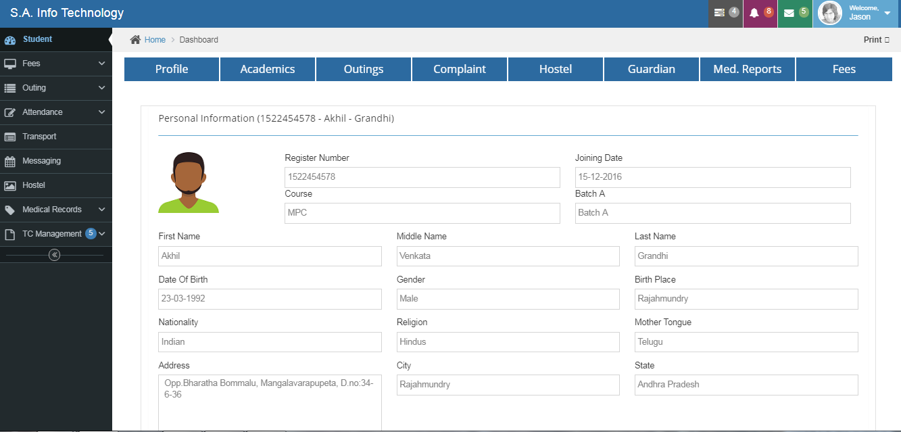
Task: Click the Attendance edit icon in sidebar
Action: click(x=10, y=112)
